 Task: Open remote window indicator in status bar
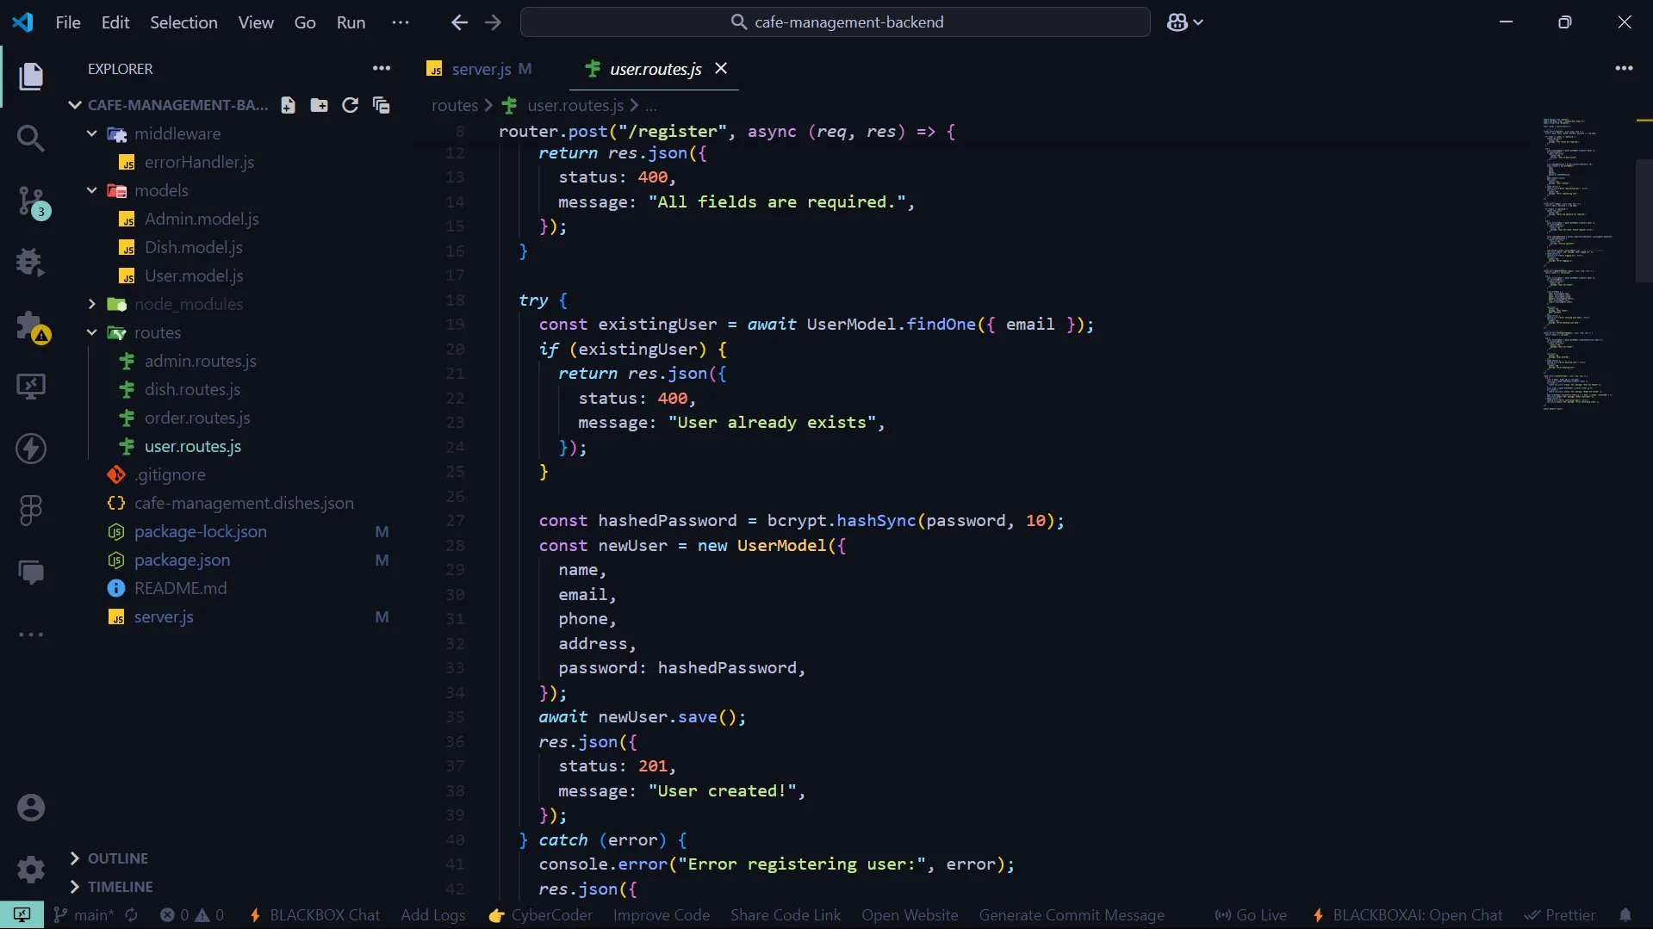[x=22, y=915]
